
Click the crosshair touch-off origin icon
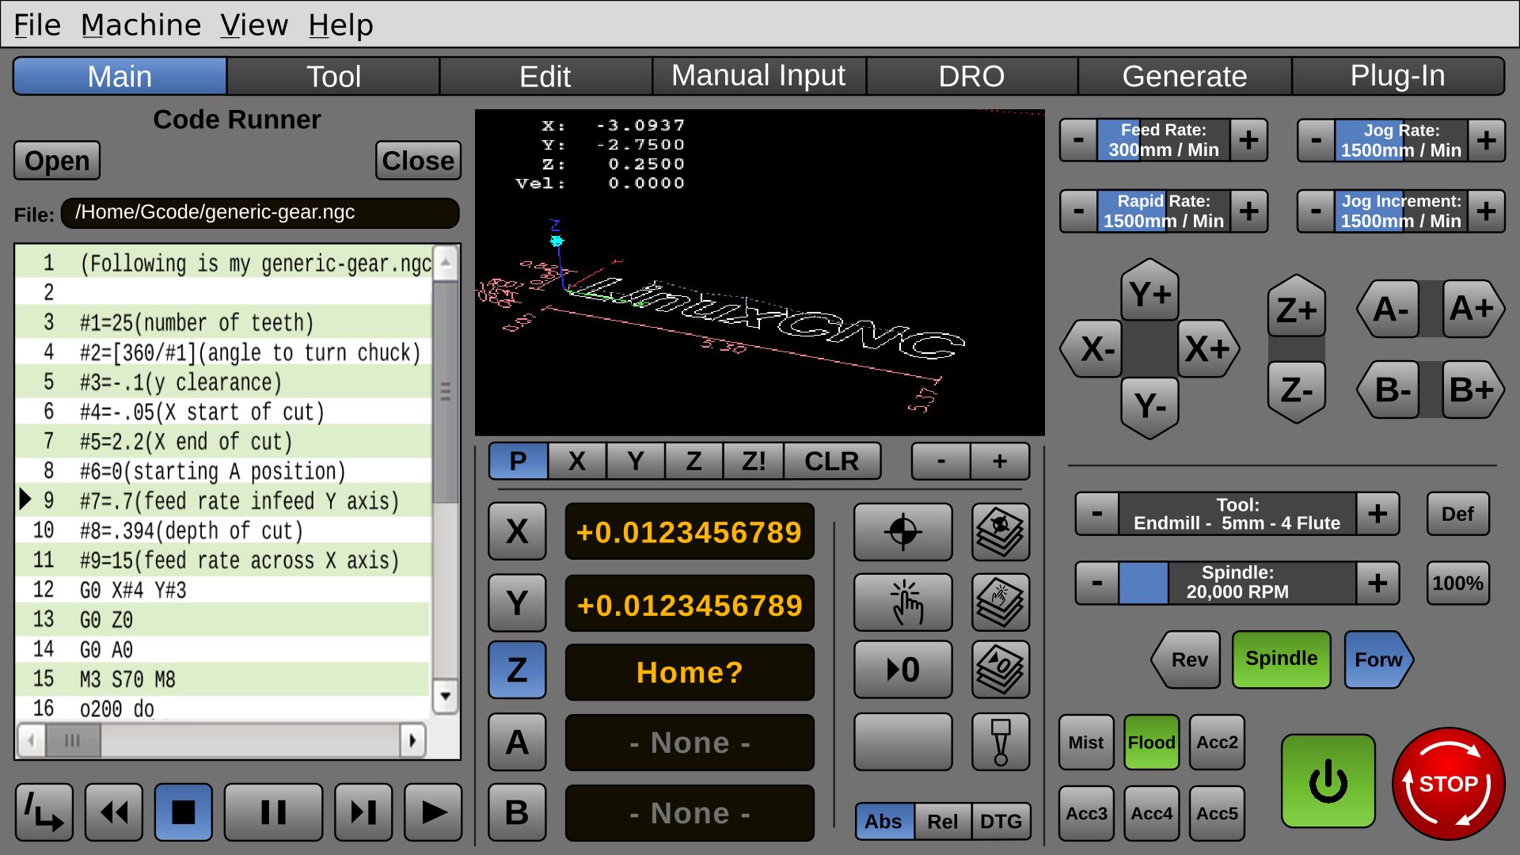[x=902, y=532]
